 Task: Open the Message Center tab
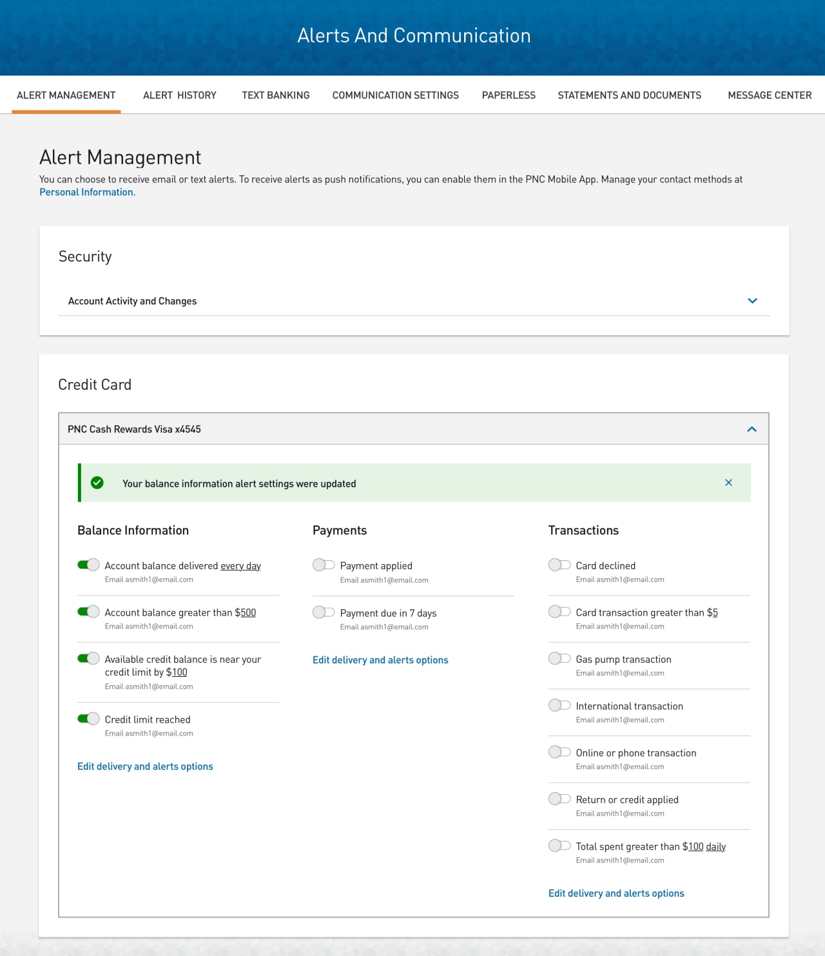[770, 95]
